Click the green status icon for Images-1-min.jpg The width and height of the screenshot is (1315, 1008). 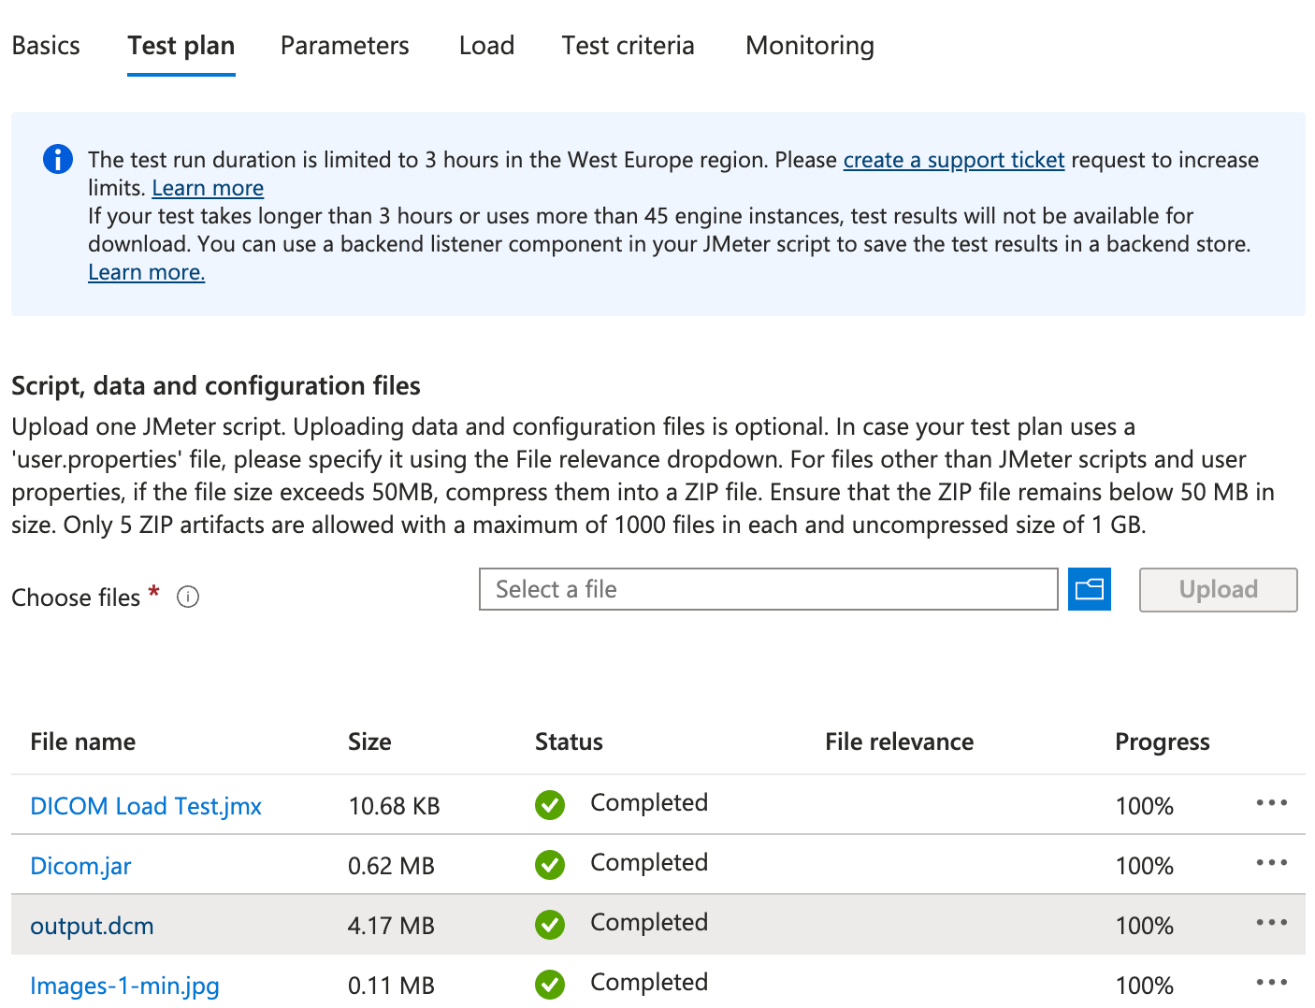click(550, 985)
